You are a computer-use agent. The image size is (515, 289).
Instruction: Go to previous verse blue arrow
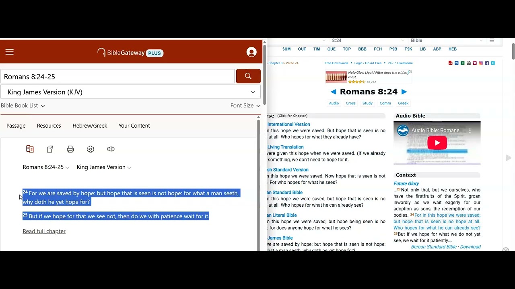coord(333,92)
